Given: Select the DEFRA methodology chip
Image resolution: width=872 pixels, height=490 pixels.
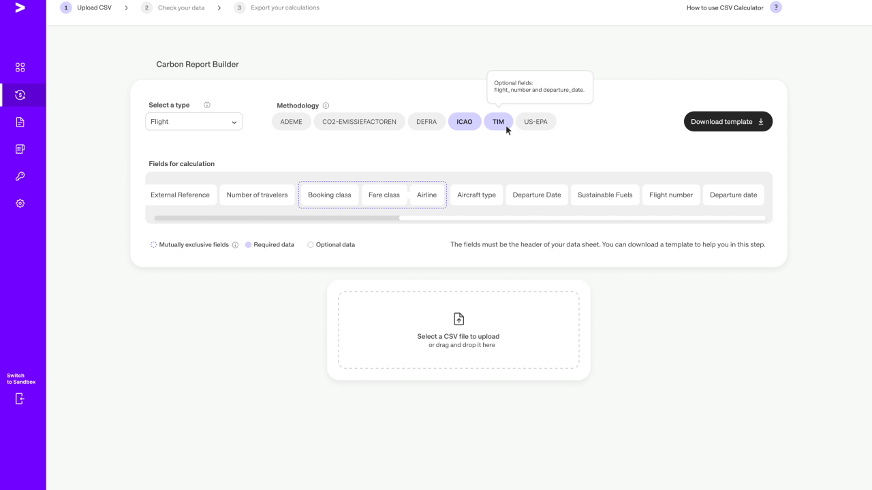Looking at the screenshot, I should [426, 122].
